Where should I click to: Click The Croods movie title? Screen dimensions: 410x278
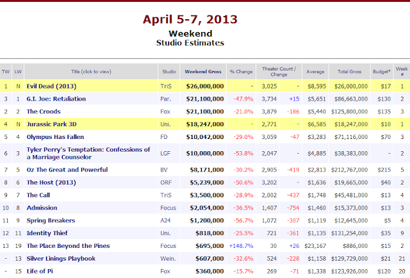(44, 111)
